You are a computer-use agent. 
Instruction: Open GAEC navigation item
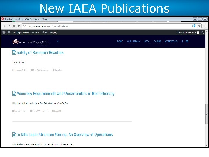pyautogui.click(x=147, y=41)
